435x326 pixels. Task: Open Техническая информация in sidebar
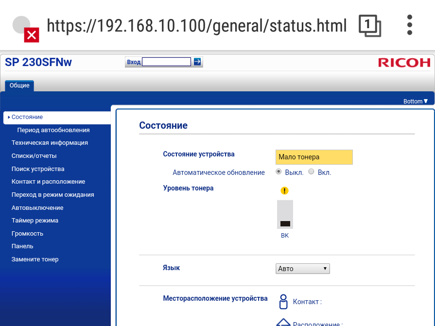(50, 143)
